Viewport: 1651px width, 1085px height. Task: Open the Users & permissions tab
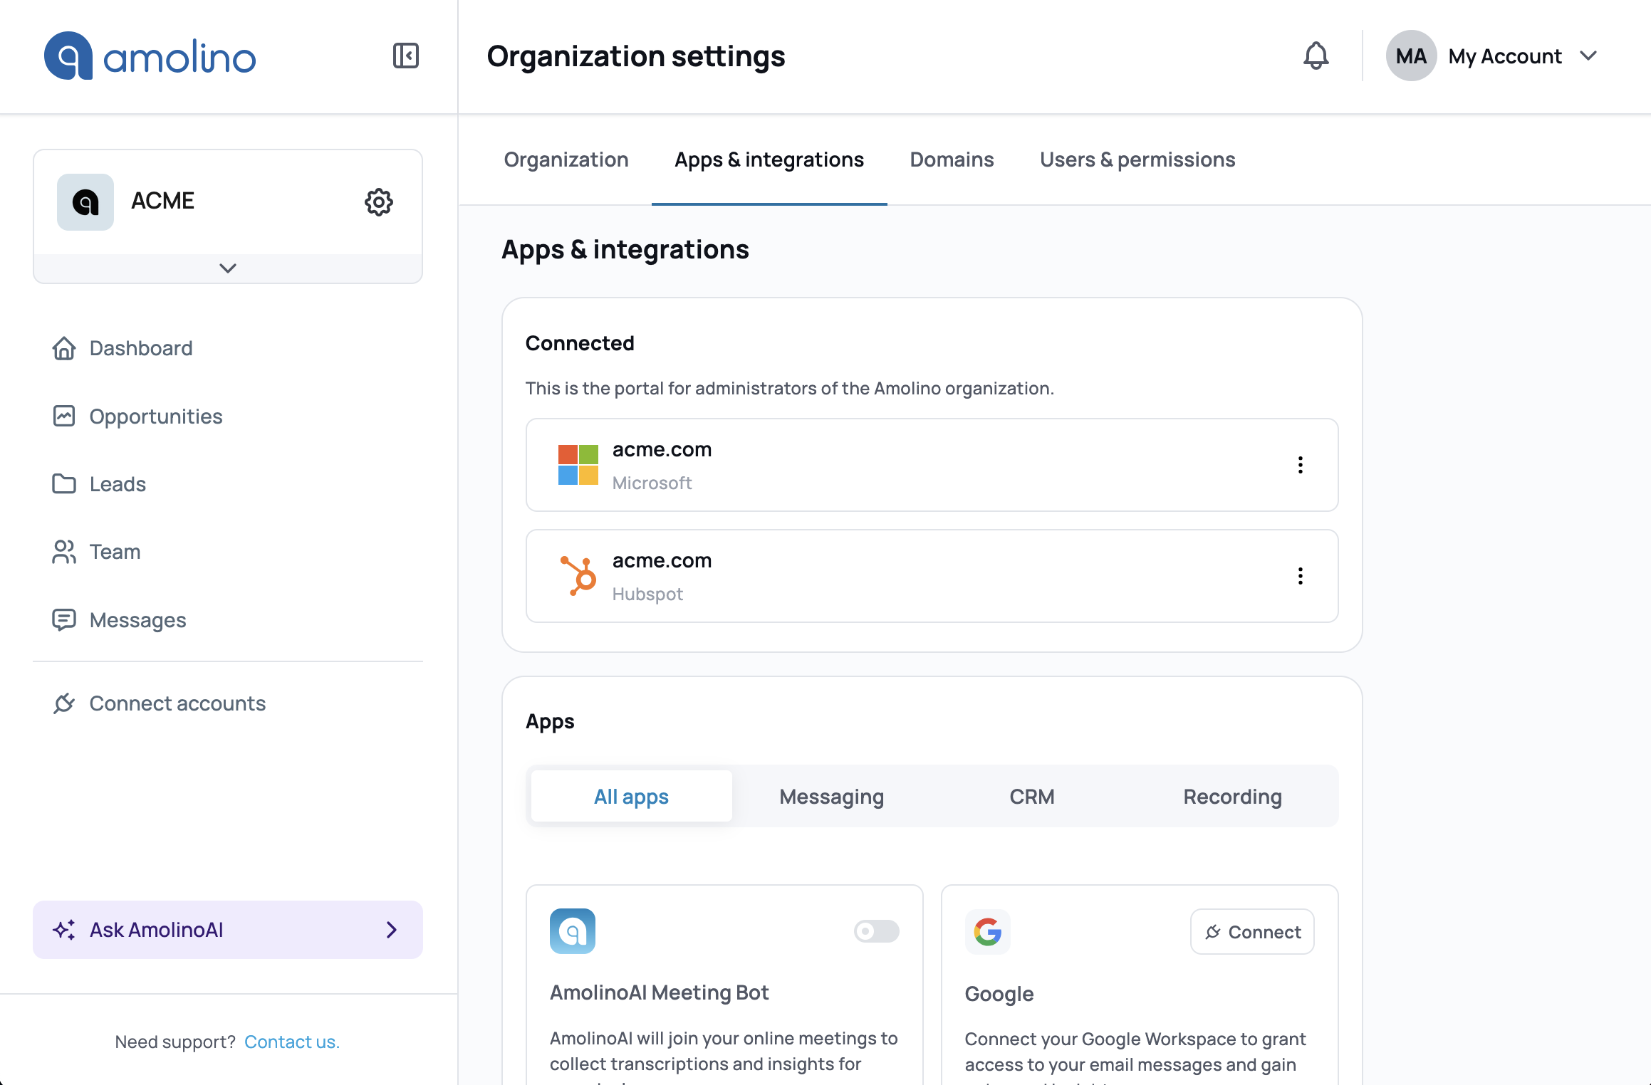[x=1137, y=159]
